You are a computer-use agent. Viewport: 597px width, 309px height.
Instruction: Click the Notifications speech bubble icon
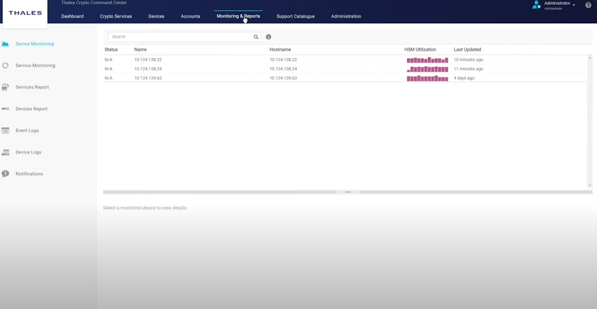tap(5, 174)
